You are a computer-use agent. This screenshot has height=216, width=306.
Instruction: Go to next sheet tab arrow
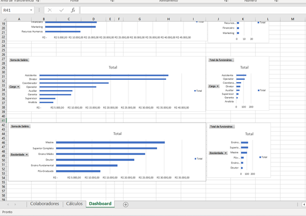tap(15, 205)
